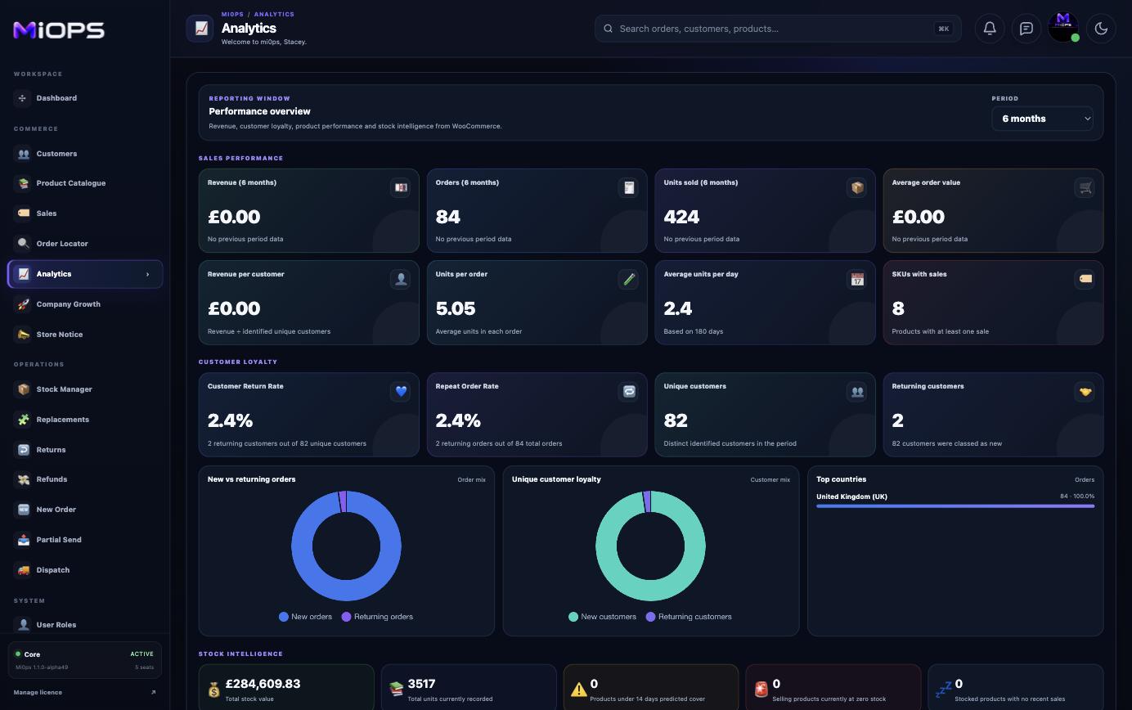The height and width of the screenshot is (710, 1132).
Task: Open Dispatch page
Action: click(85, 570)
